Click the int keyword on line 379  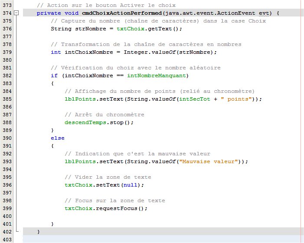pyautogui.click(x=56, y=52)
